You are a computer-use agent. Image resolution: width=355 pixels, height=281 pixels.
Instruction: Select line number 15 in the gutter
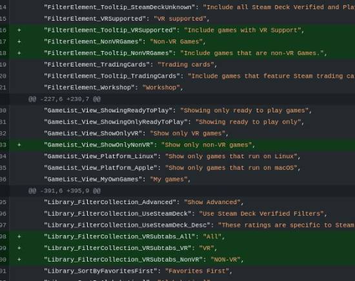click(3, 19)
